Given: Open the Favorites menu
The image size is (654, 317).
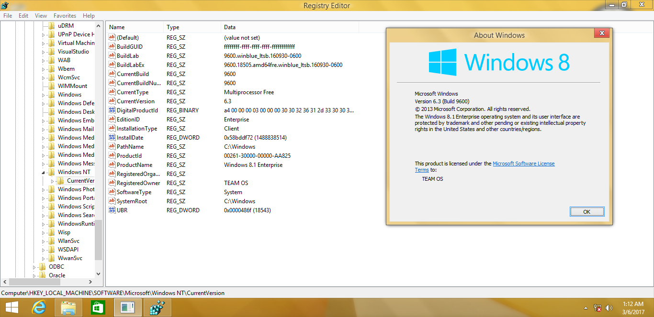Looking at the screenshot, I should [x=65, y=16].
